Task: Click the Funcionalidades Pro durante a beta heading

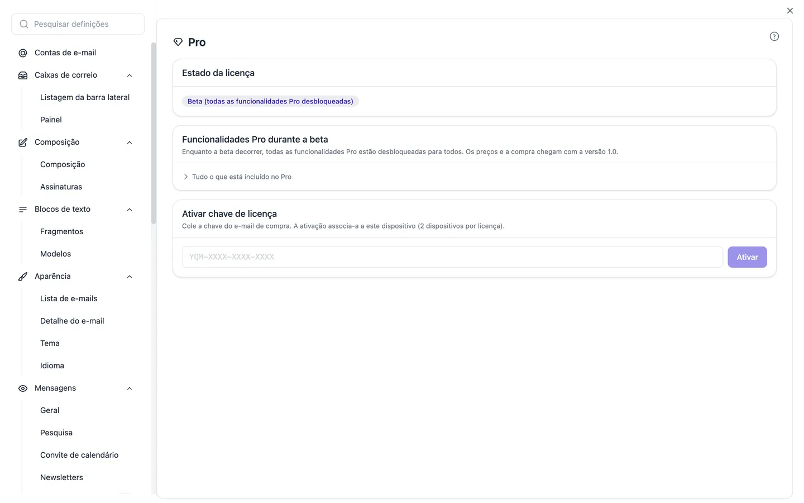Action: point(255,139)
